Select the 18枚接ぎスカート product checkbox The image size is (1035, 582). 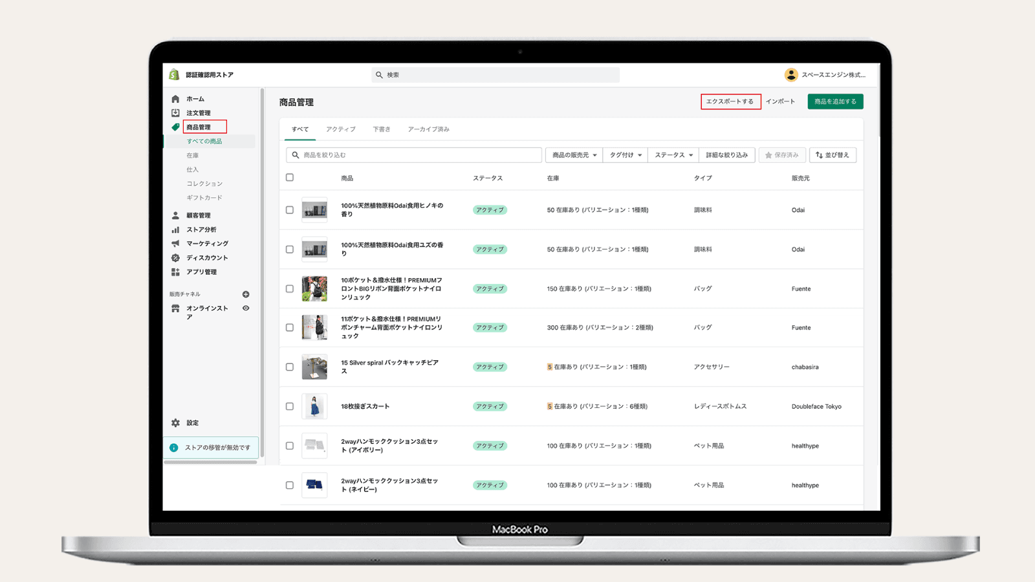point(289,406)
